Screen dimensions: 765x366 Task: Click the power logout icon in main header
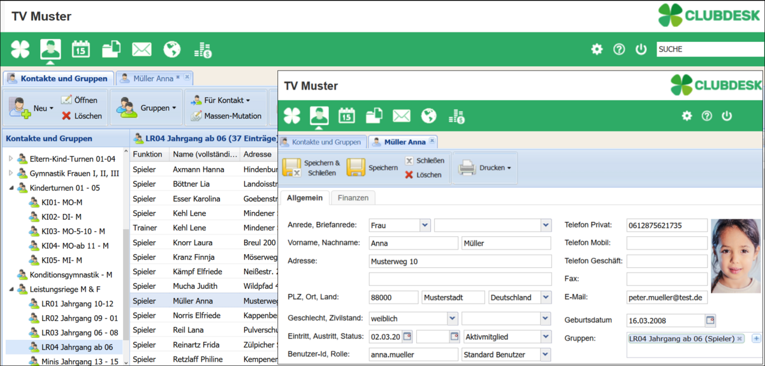[641, 49]
